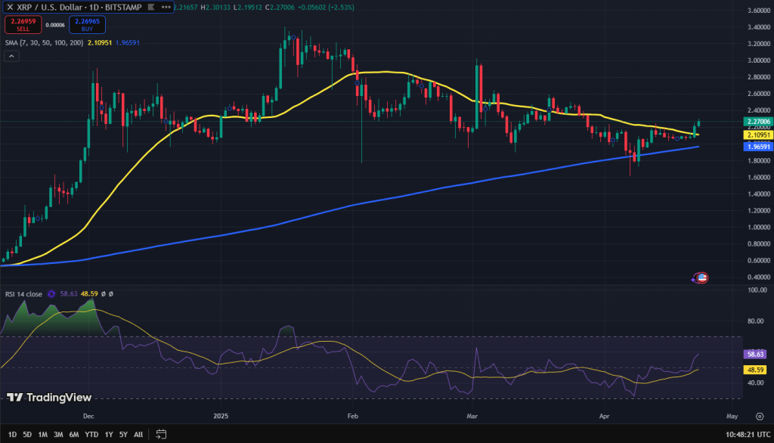Image resolution: width=774 pixels, height=443 pixels.
Task: Open the go-to-date calendar icon
Action: [161, 435]
